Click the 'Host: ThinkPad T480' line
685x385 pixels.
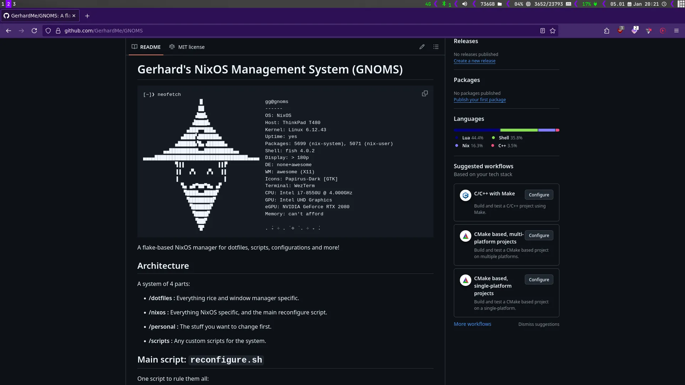[293, 123]
